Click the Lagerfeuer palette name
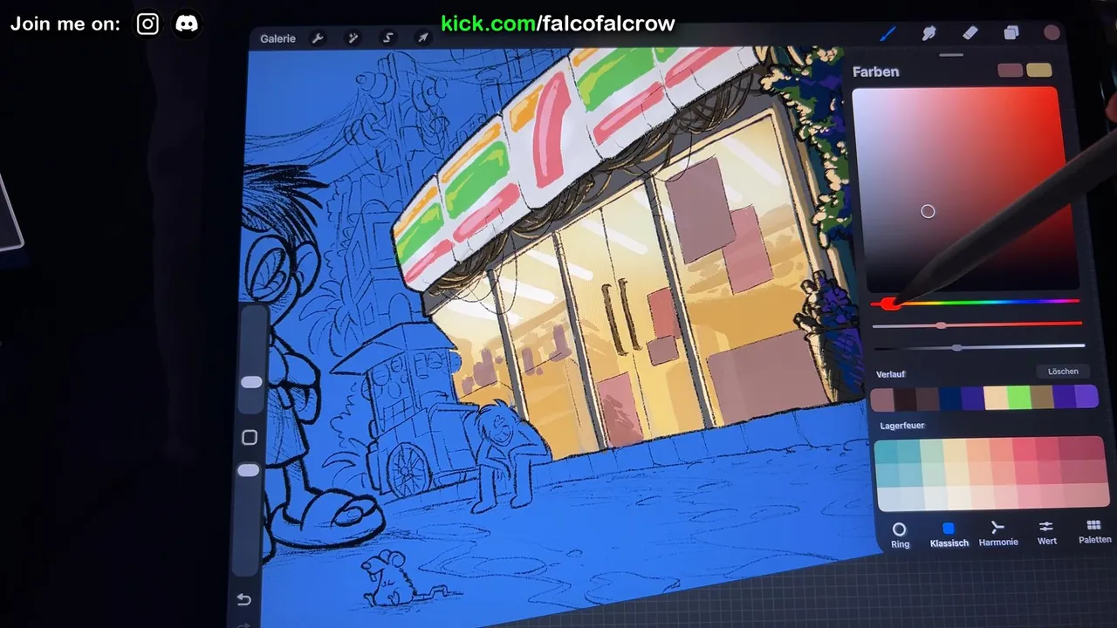Screen dimensions: 1117x628 pos(902,426)
